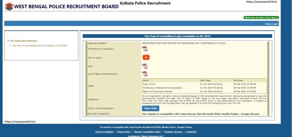This screenshot has height=137, width=292.
Task: Click the On-Going Recruitment heading text
Action: point(24,41)
